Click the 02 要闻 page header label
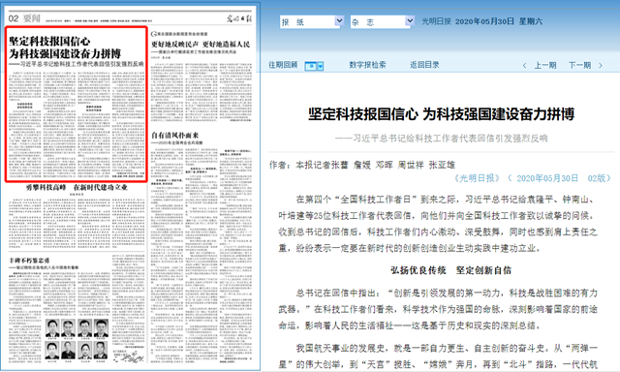Viewport: 620px width, 372px height. coord(24,18)
